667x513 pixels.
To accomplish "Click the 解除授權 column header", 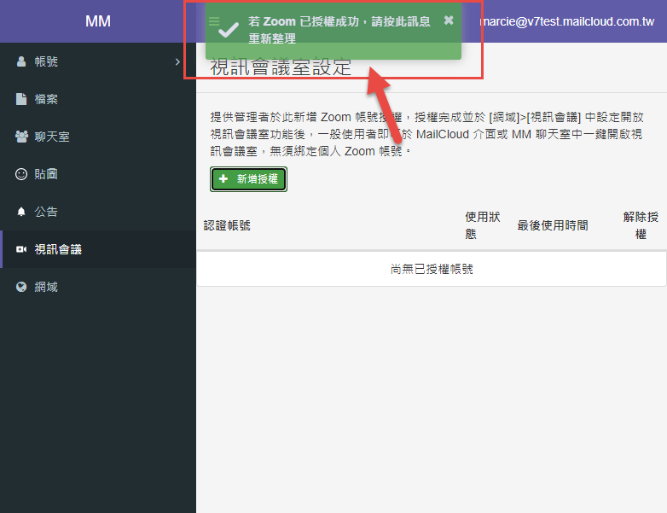I will 641,225.
